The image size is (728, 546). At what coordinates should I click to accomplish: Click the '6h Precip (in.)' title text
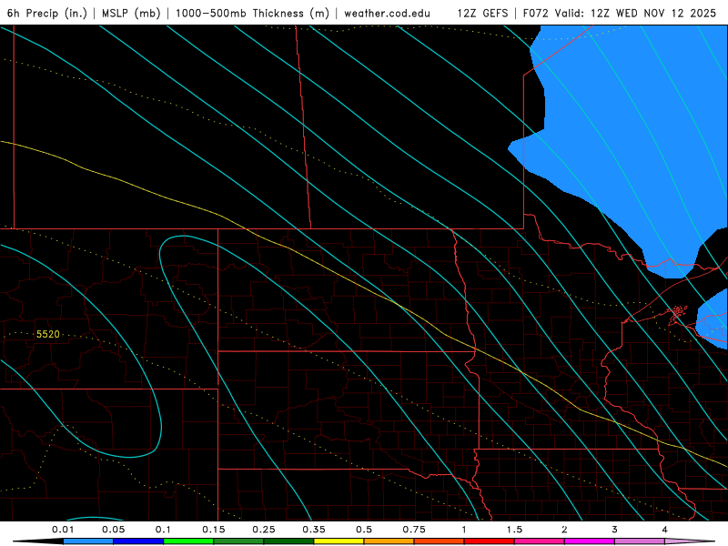pyautogui.click(x=47, y=13)
